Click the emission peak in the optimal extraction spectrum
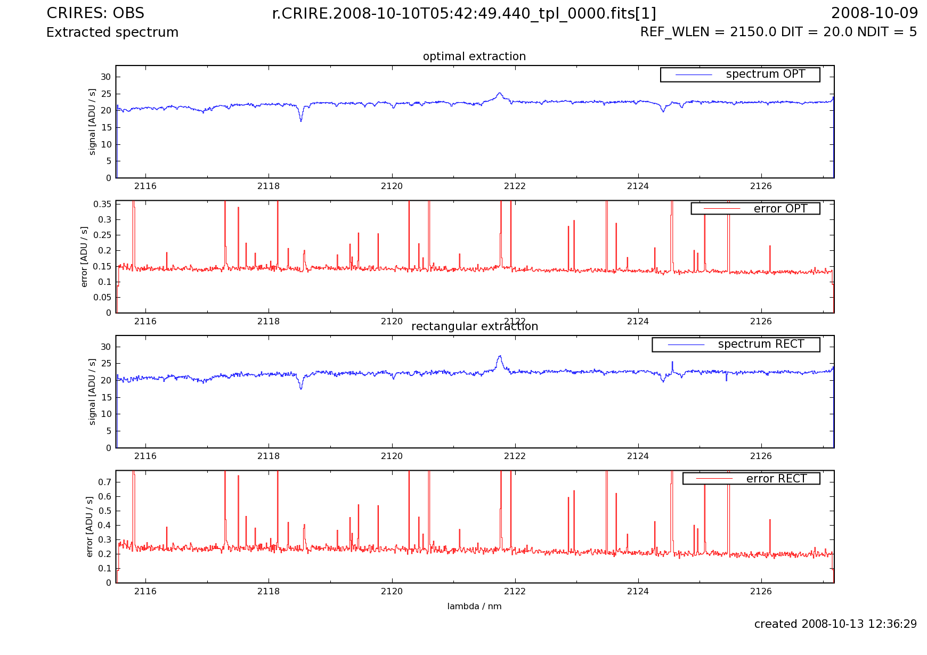The image size is (927, 655). pos(499,94)
